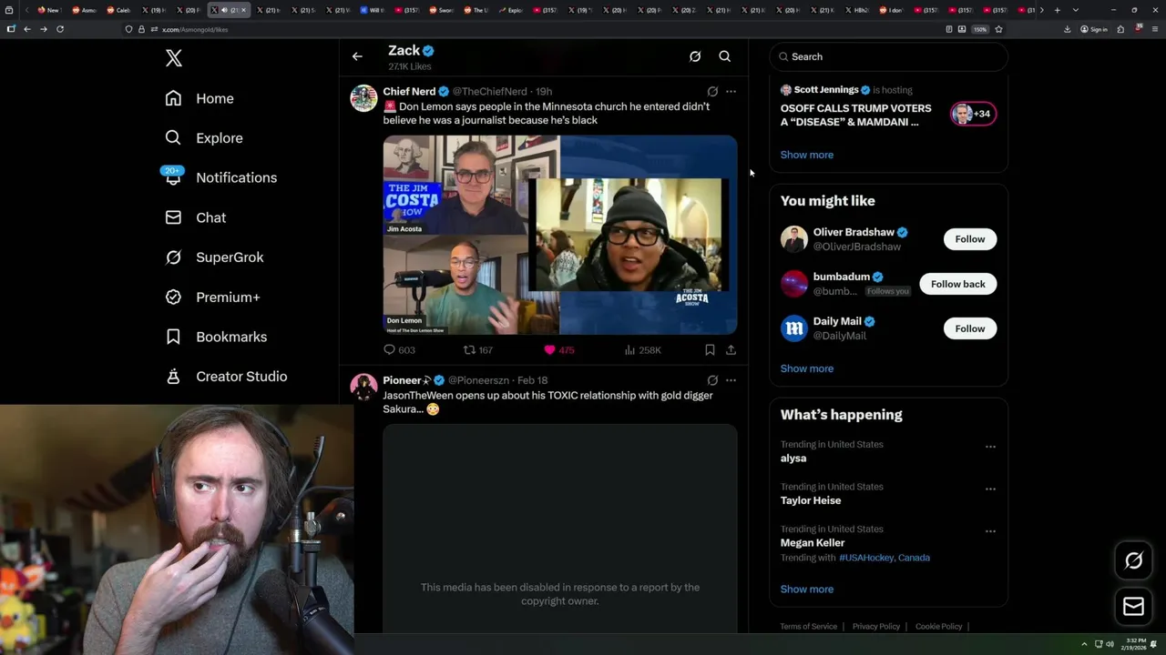Viewport: 1166px width, 655px height.
Task: Open Cookie Policy link
Action: click(x=938, y=626)
